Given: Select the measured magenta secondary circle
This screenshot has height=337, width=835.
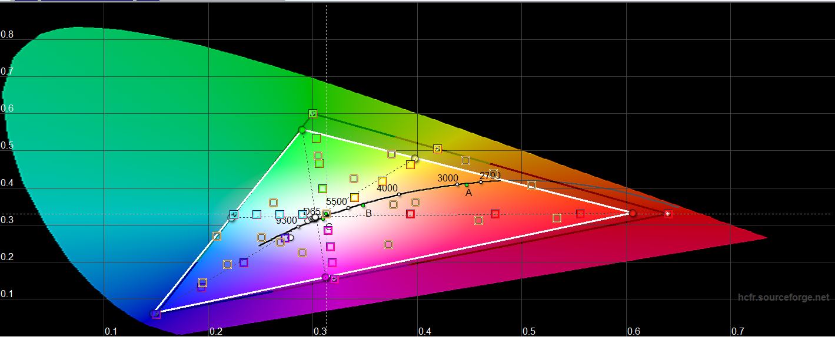Looking at the screenshot, I should (325, 277).
